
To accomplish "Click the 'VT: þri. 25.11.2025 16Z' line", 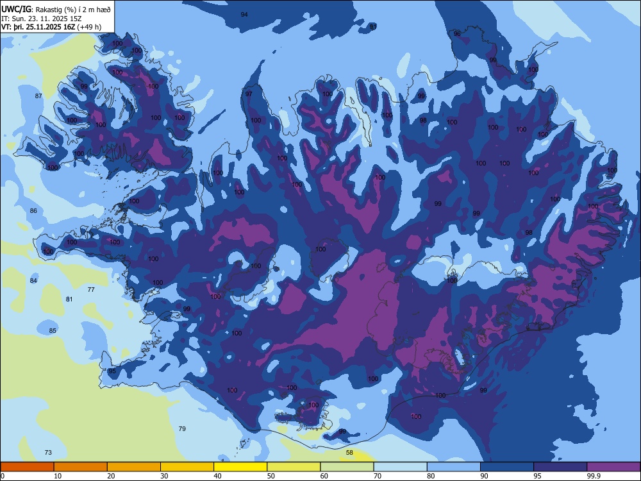I will click(x=38, y=27).
